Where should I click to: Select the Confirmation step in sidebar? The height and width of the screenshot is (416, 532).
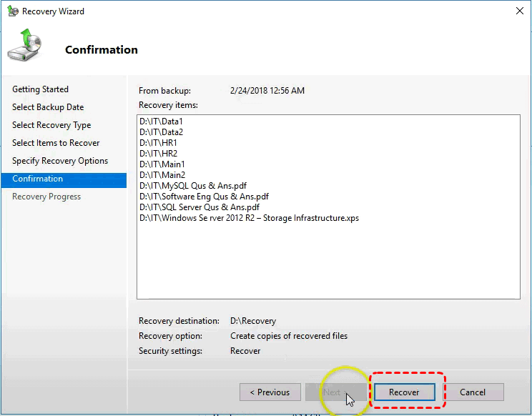point(38,179)
